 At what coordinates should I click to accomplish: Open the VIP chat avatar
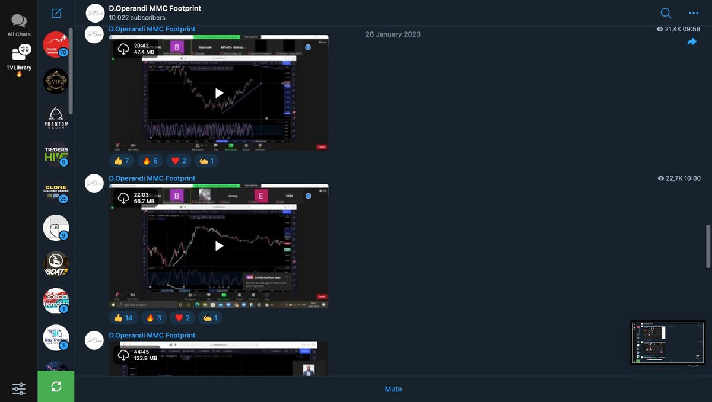click(x=56, y=81)
